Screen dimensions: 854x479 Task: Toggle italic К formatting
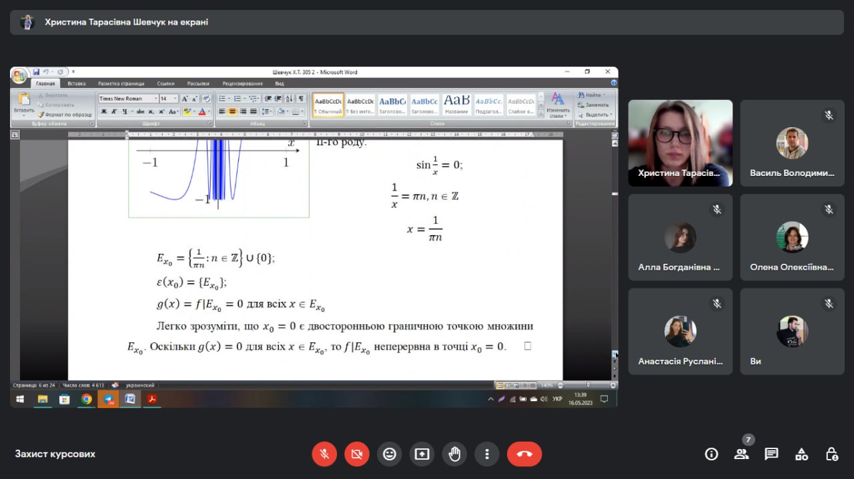click(114, 111)
